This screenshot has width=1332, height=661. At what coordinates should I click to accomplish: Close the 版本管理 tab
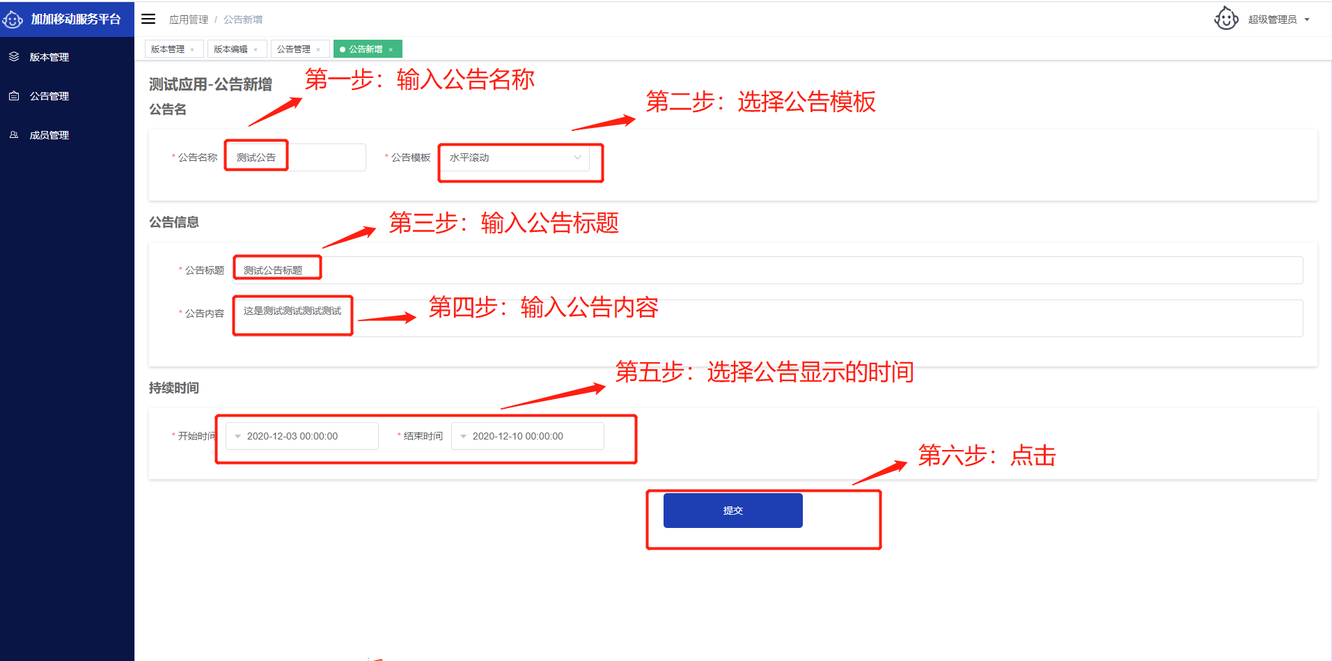point(192,49)
